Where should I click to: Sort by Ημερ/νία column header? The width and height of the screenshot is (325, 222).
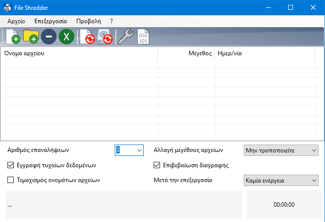[x=265, y=53]
